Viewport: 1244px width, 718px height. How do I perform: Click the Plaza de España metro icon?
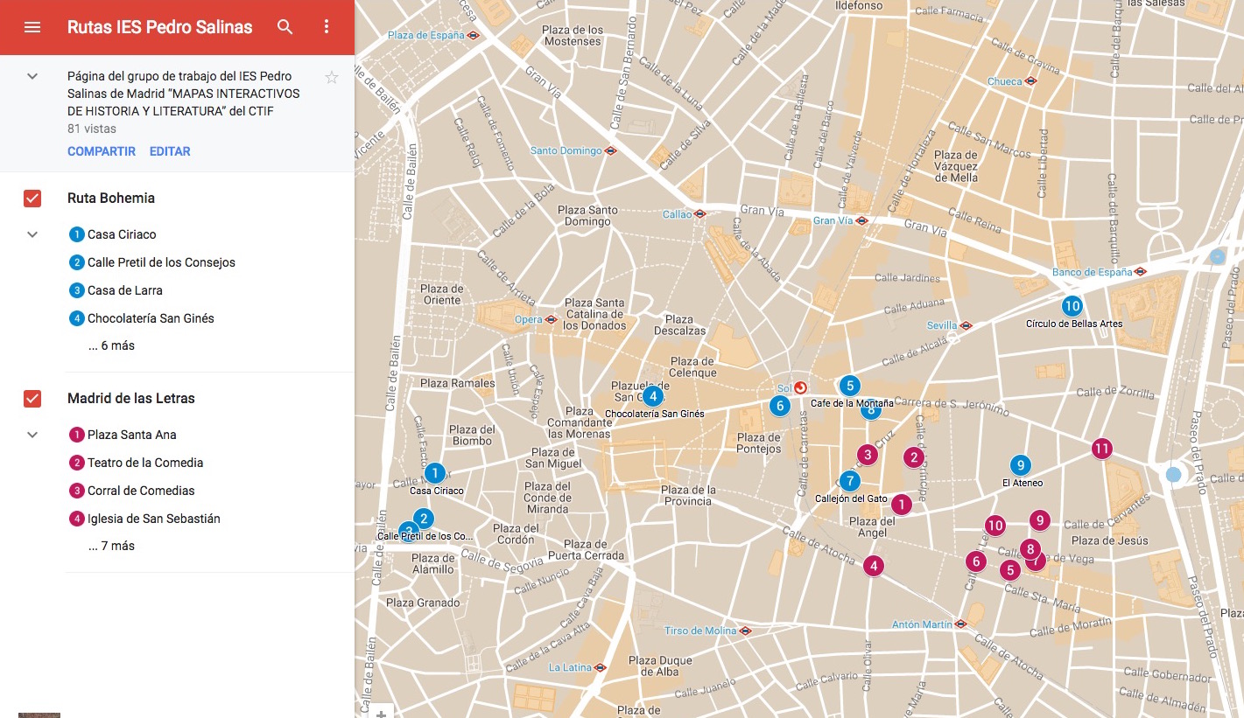coord(474,36)
